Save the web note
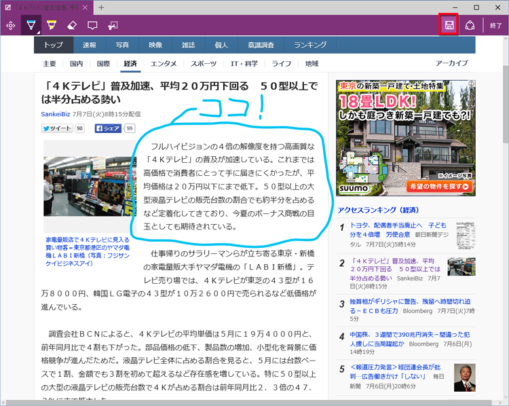The width and height of the screenshot is (509, 406). pos(449,25)
